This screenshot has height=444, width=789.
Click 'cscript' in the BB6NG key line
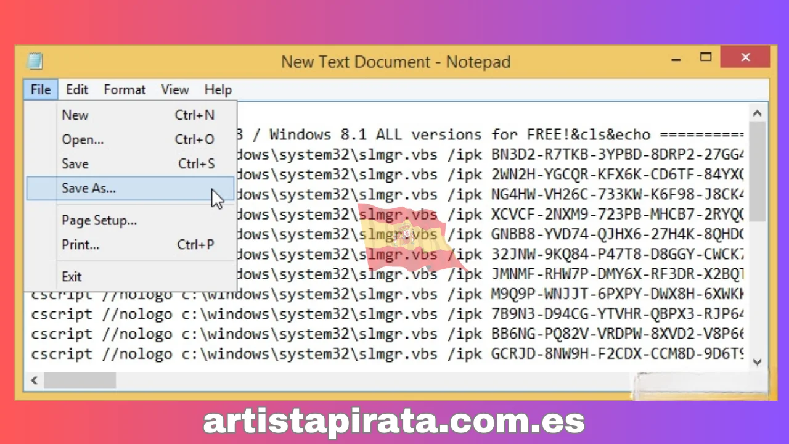tap(61, 334)
